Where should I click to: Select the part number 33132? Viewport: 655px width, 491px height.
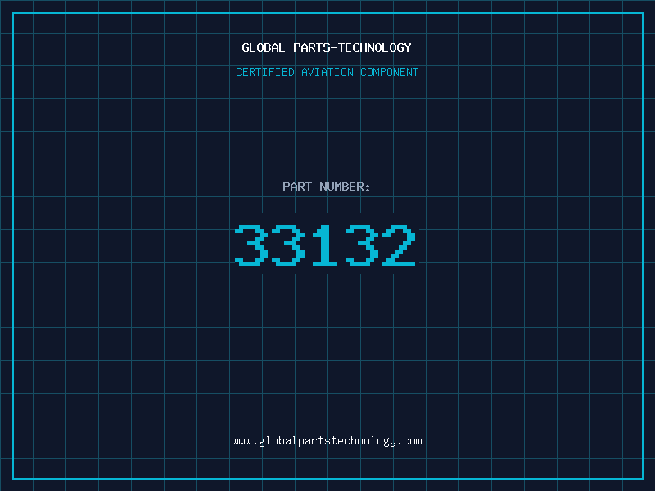[x=325, y=245]
